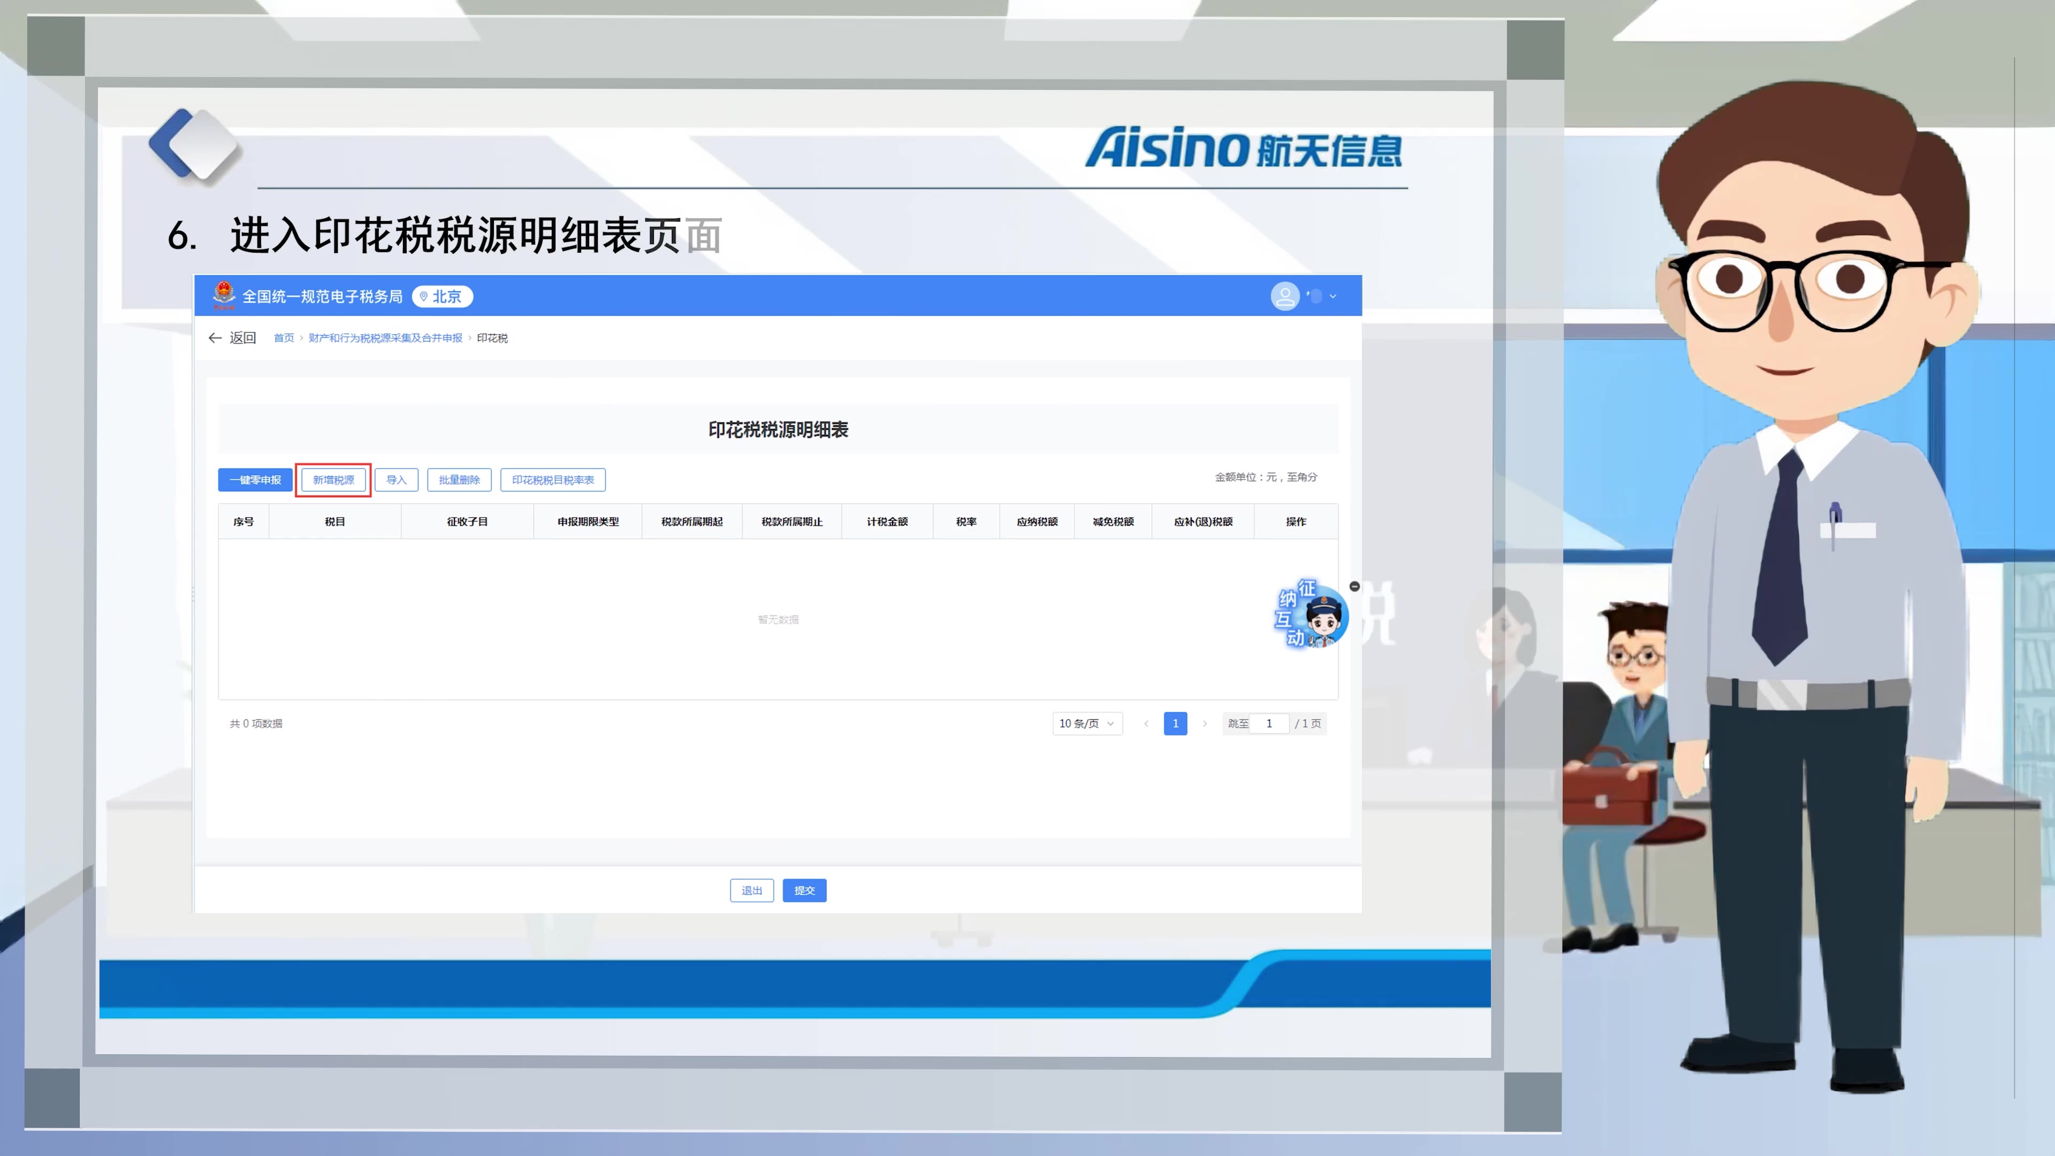Click next page chevron in pagination

[1205, 724]
